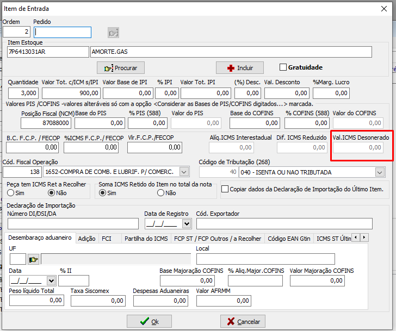The width and height of the screenshot is (396, 331).
Task: Click the Procurar button with hand icon
Action: [x=121, y=68]
